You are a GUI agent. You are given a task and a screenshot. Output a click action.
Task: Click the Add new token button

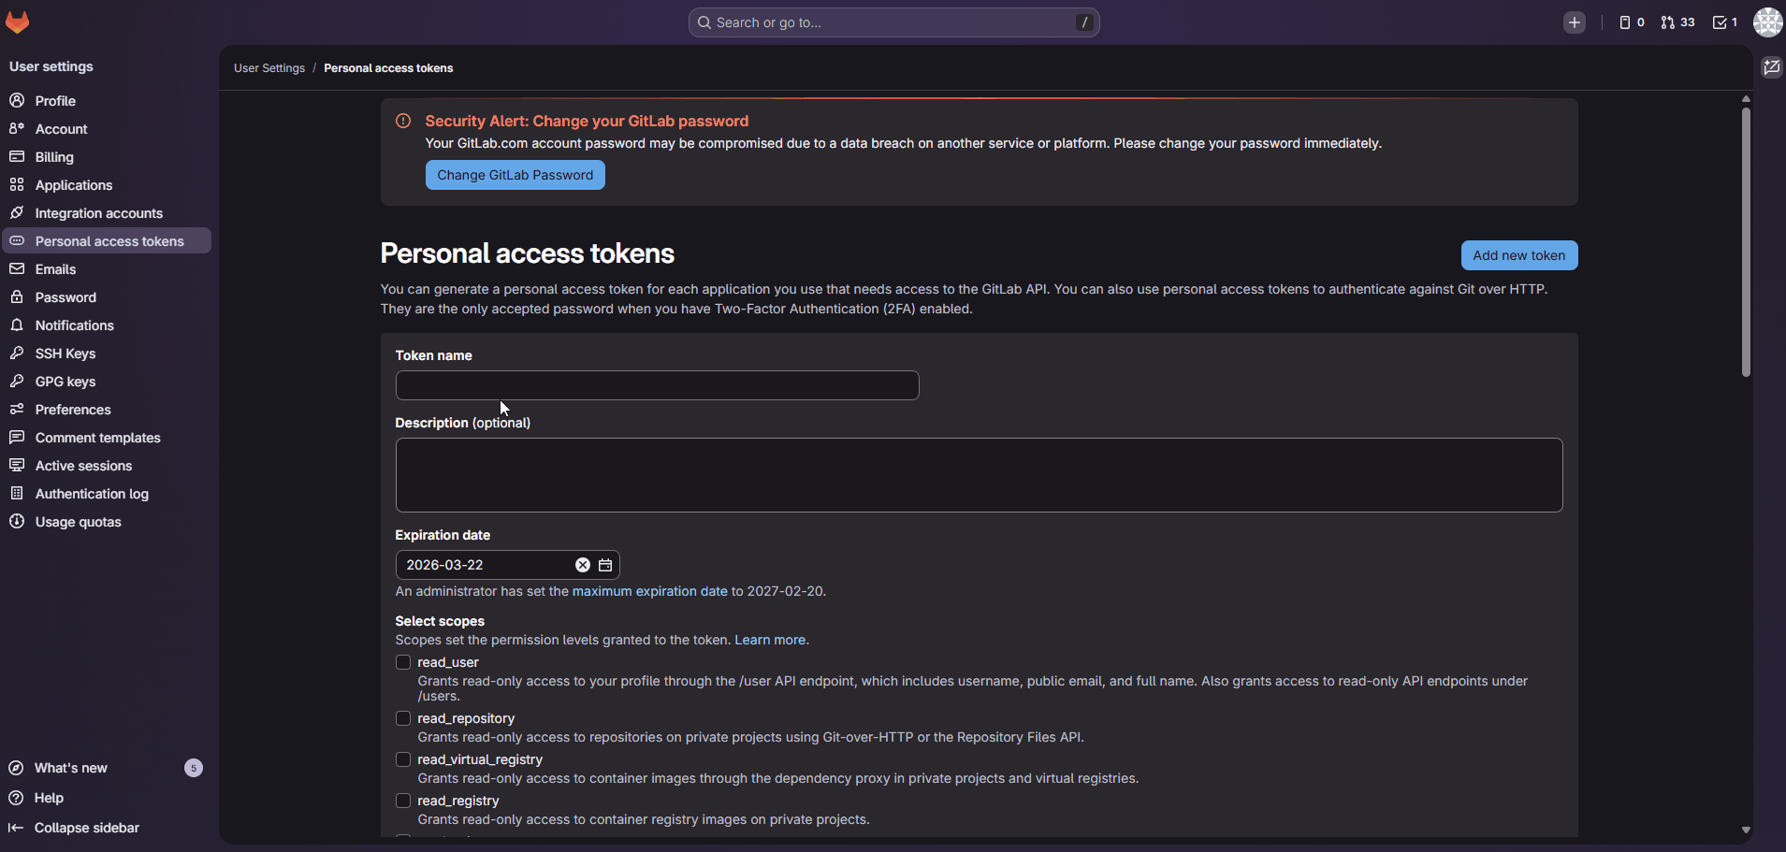click(x=1518, y=255)
